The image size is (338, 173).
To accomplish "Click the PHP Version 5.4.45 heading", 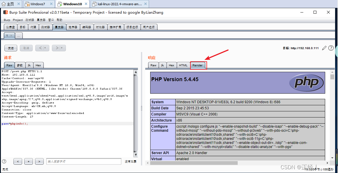I will (175, 79).
